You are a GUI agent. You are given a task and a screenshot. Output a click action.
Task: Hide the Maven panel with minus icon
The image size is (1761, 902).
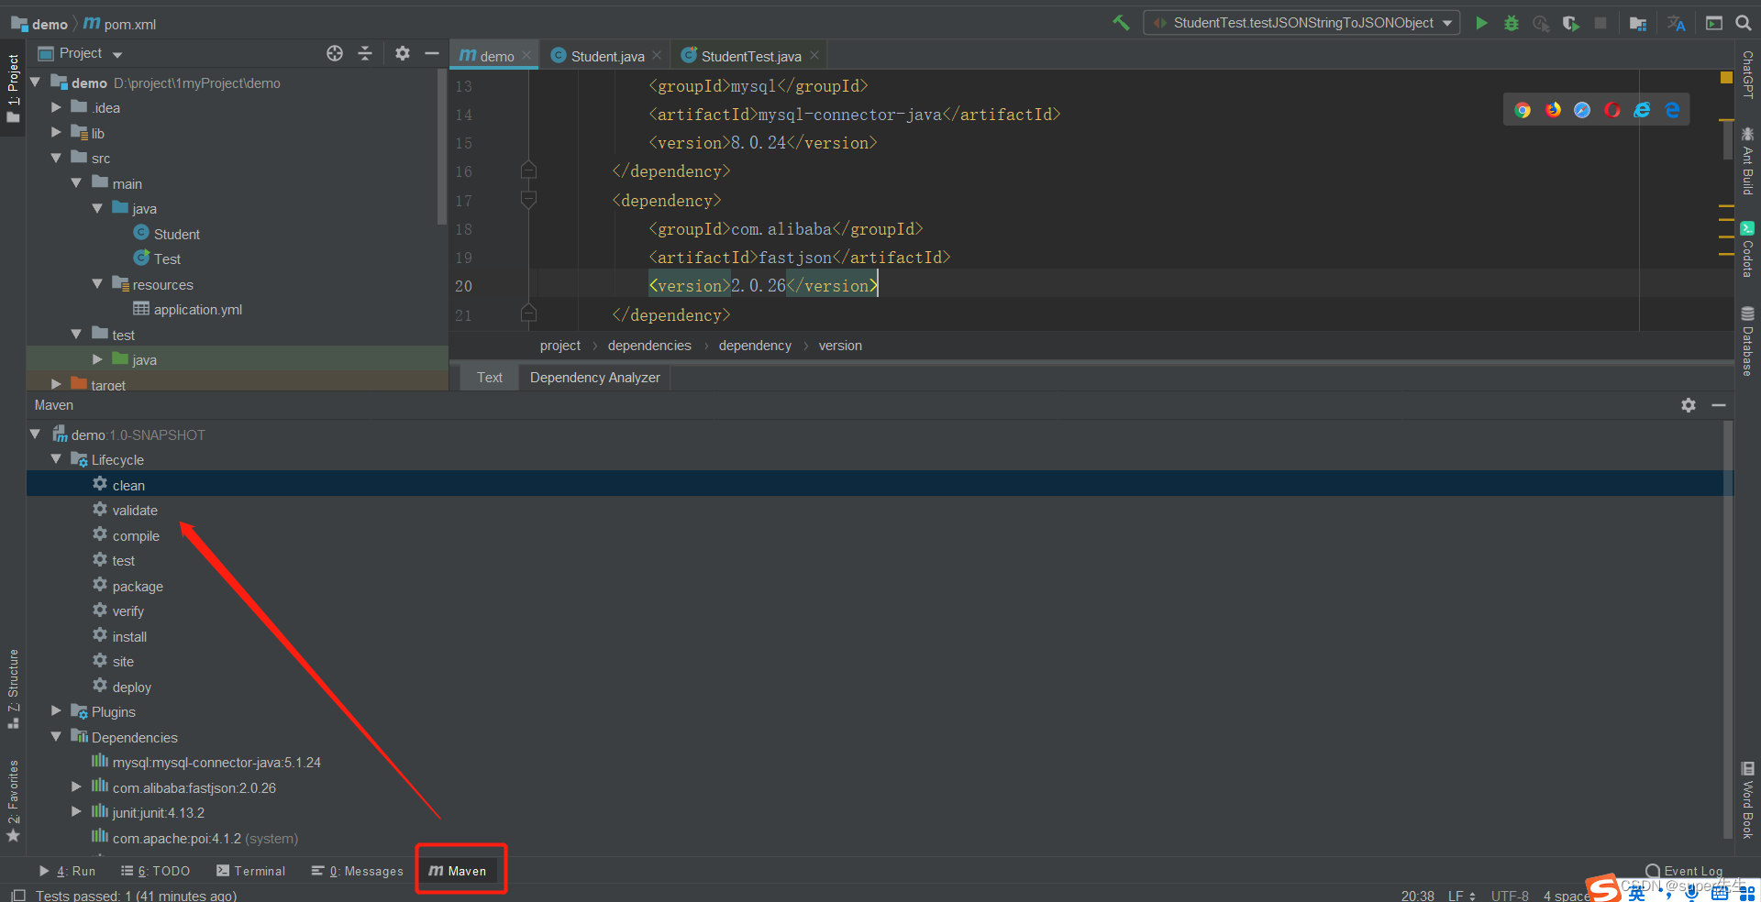(1719, 405)
